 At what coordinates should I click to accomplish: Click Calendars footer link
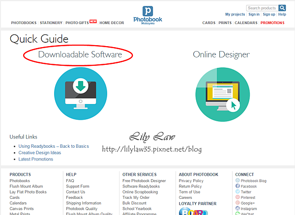[x=18, y=203]
